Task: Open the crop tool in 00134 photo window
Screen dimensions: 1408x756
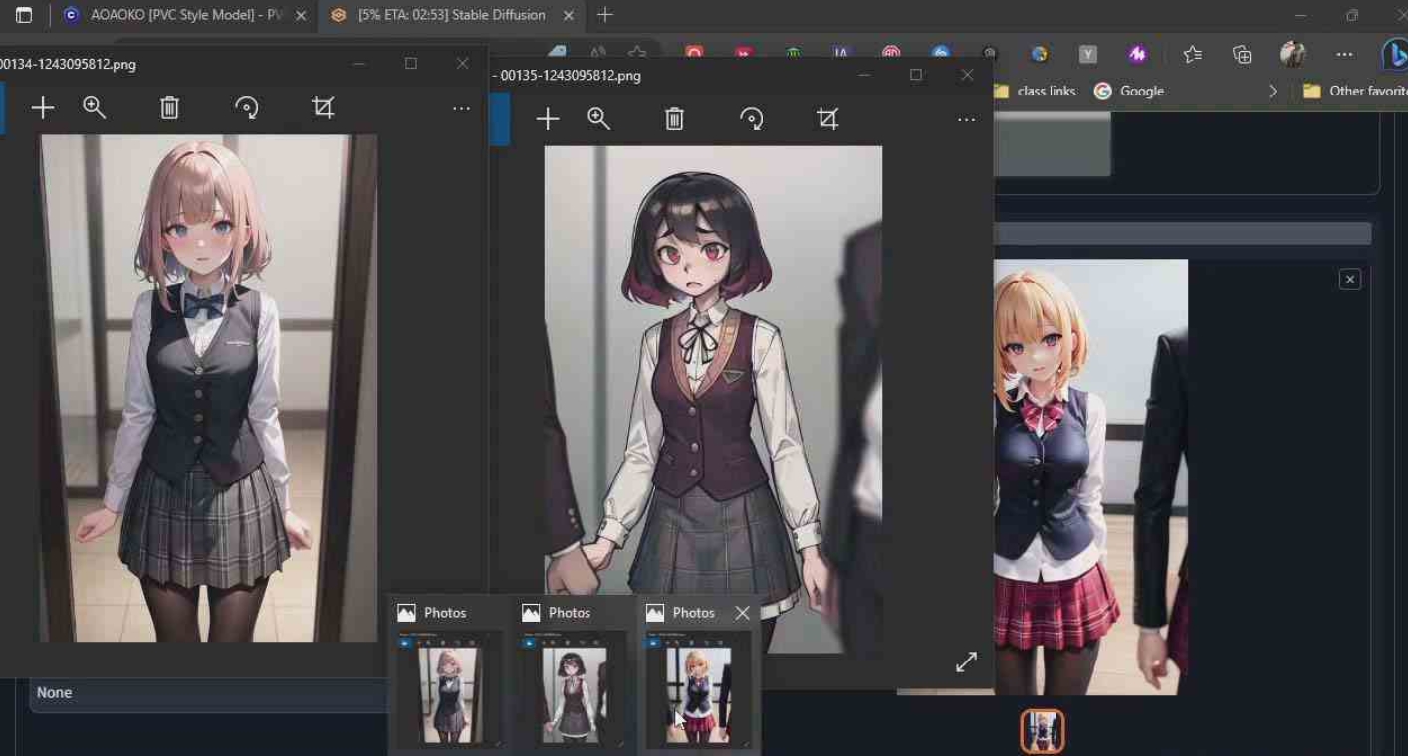Action: pyautogui.click(x=323, y=107)
